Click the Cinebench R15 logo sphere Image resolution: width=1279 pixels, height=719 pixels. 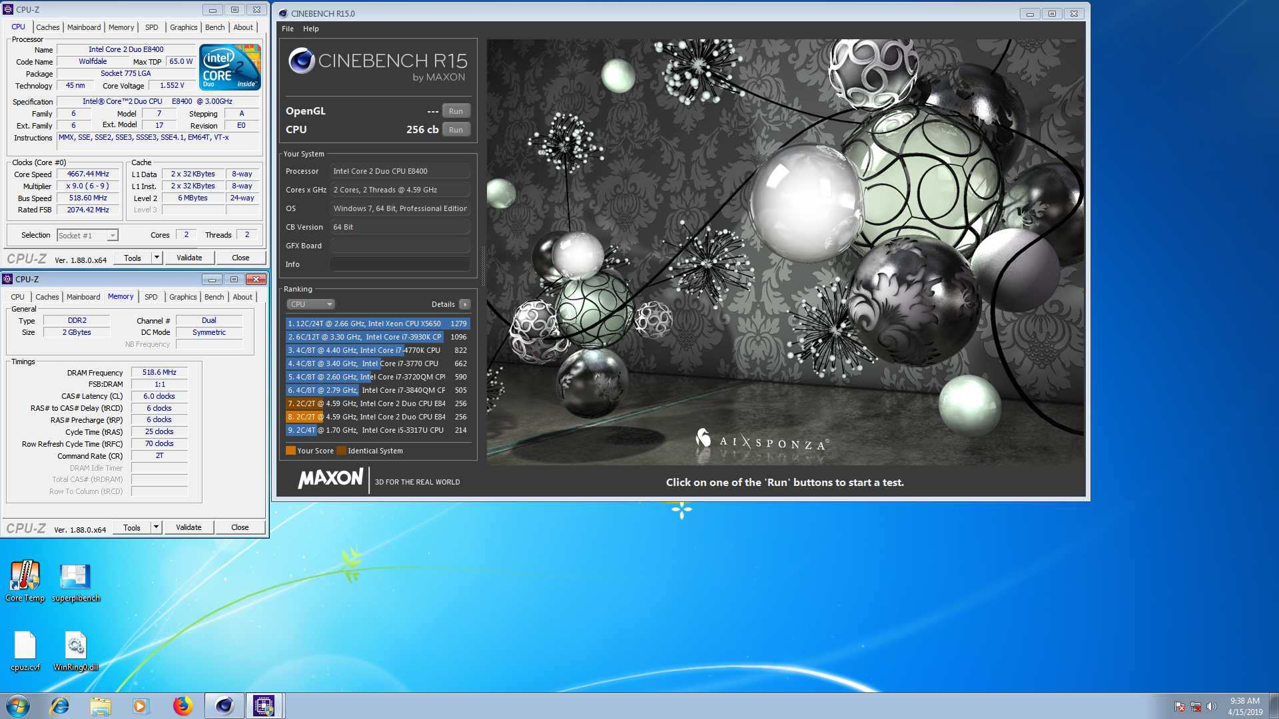(x=301, y=61)
